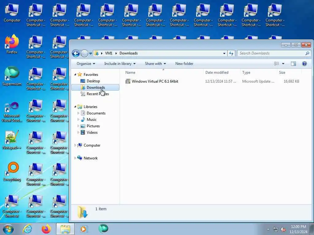This screenshot has height=235, width=314.
Task: Click the first Computer icon on desktop
Action: point(12,10)
